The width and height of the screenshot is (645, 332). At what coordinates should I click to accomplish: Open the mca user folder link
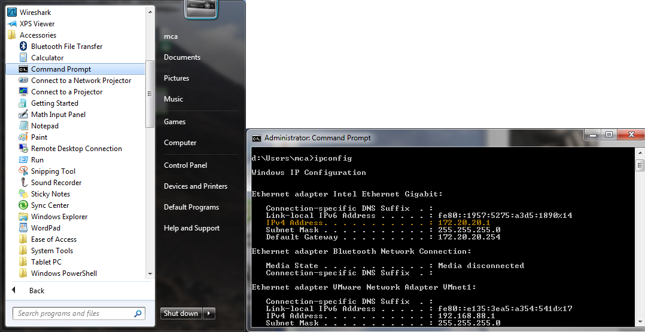click(171, 36)
